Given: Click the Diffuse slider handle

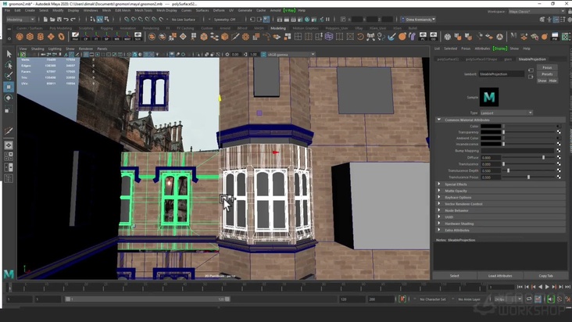Looking at the screenshot, I should pyautogui.click(x=543, y=158).
